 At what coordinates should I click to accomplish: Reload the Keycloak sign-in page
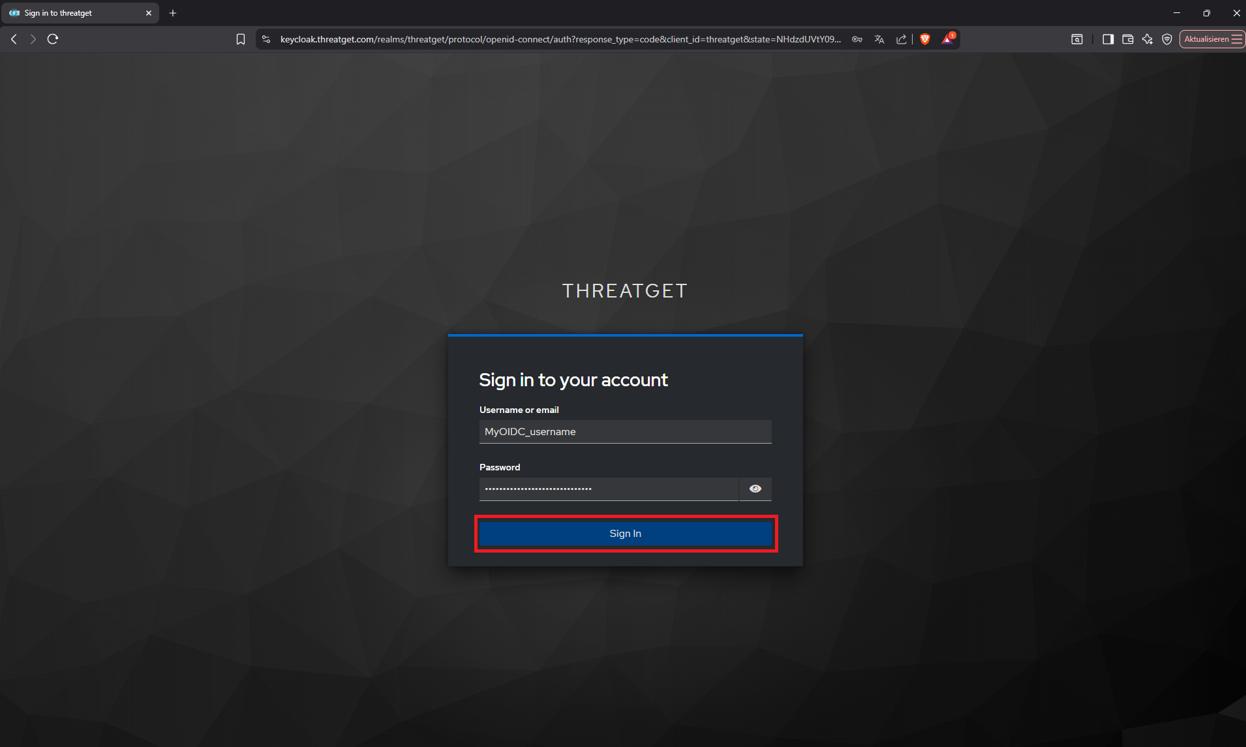click(x=53, y=39)
